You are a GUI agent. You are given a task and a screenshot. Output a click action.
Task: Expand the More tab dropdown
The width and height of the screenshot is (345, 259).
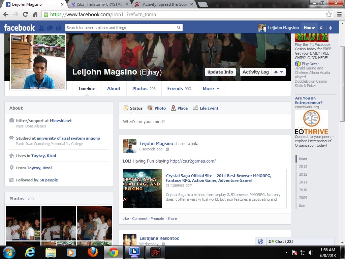pos(211,89)
